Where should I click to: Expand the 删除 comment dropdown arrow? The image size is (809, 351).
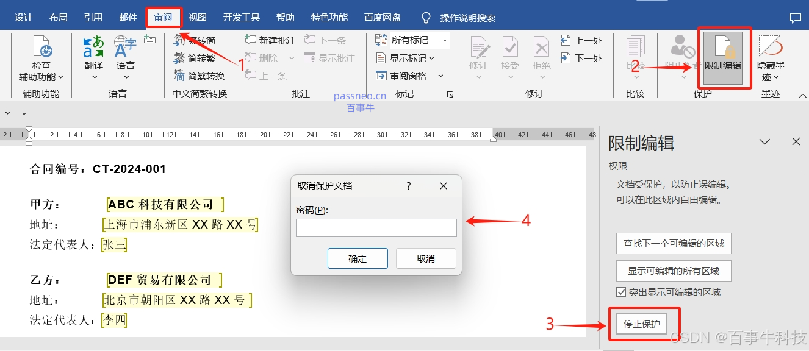[x=292, y=58]
